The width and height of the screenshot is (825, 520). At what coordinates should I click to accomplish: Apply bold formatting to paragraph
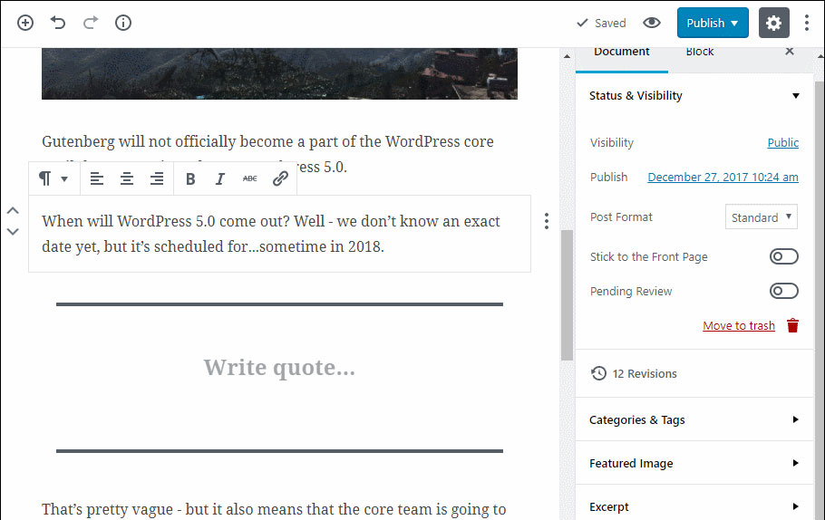coord(190,179)
